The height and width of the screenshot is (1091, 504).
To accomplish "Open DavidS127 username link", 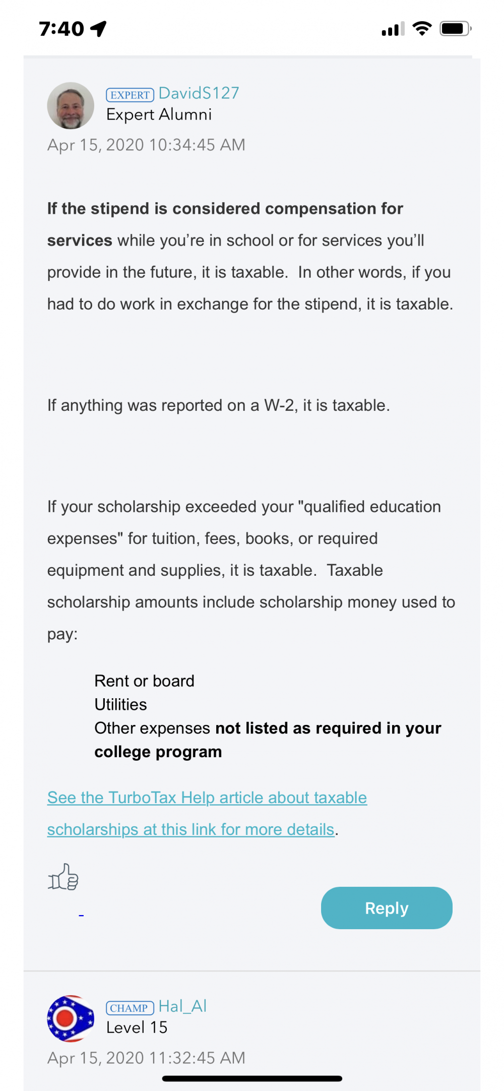I will coord(199,93).
